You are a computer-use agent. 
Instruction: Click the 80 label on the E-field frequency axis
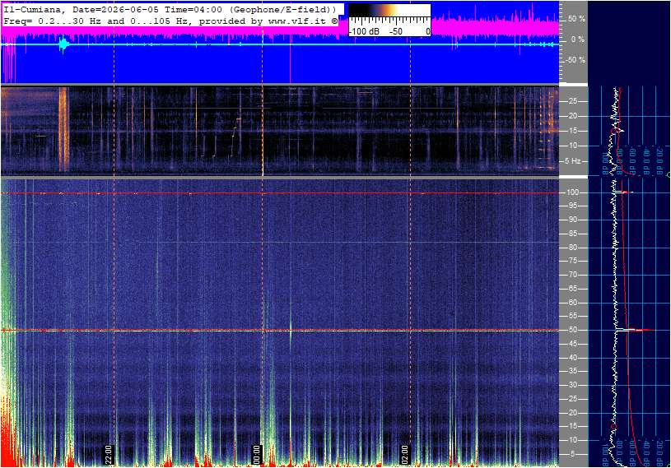click(574, 248)
